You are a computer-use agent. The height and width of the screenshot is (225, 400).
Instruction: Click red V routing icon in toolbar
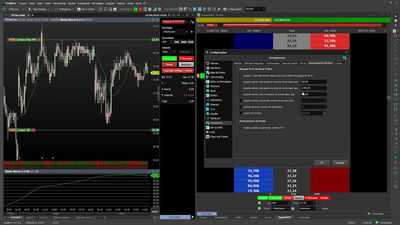pyautogui.click(x=140, y=9)
